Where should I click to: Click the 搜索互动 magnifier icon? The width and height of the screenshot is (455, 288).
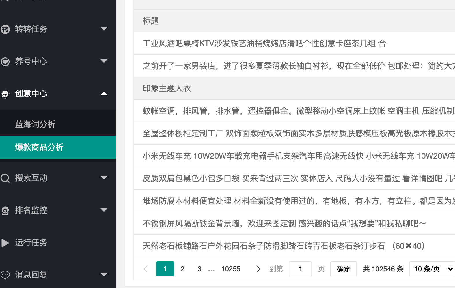(5, 178)
